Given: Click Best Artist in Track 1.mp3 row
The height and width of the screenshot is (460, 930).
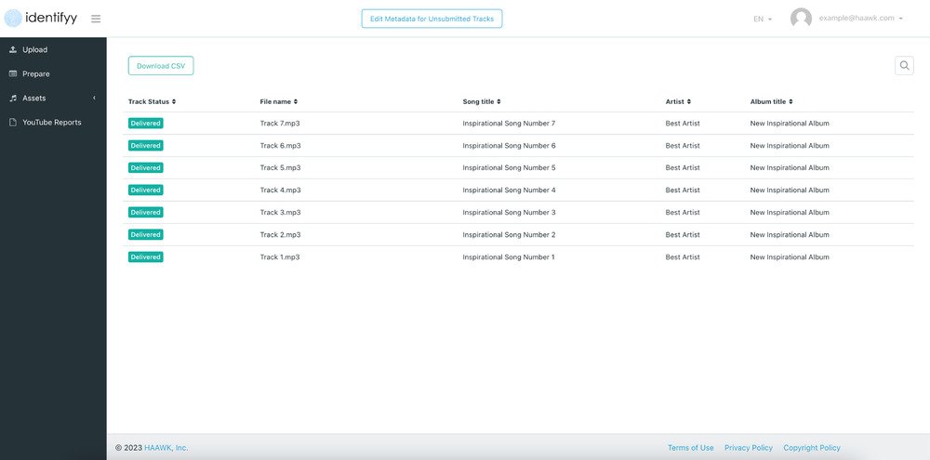Looking at the screenshot, I should tap(683, 257).
